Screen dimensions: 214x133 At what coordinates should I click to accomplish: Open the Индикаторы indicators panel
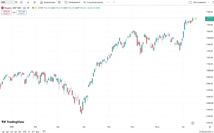(x=48, y=2)
